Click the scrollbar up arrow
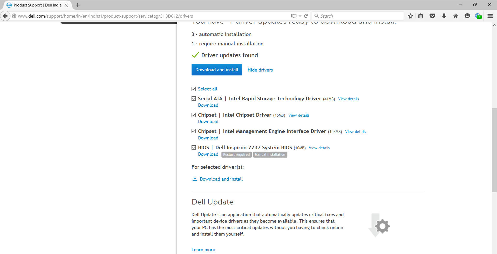 tap(494, 25)
